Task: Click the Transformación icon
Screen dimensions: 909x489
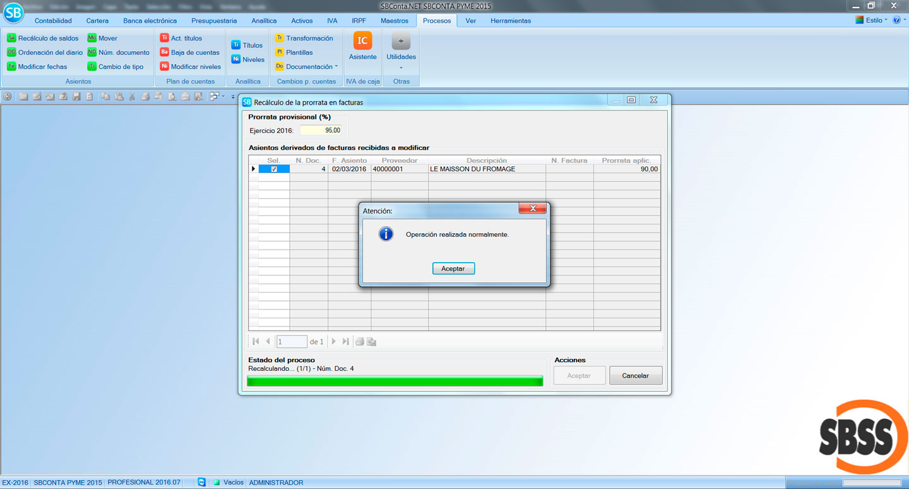Action: pyautogui.click(x=280, y=39)
